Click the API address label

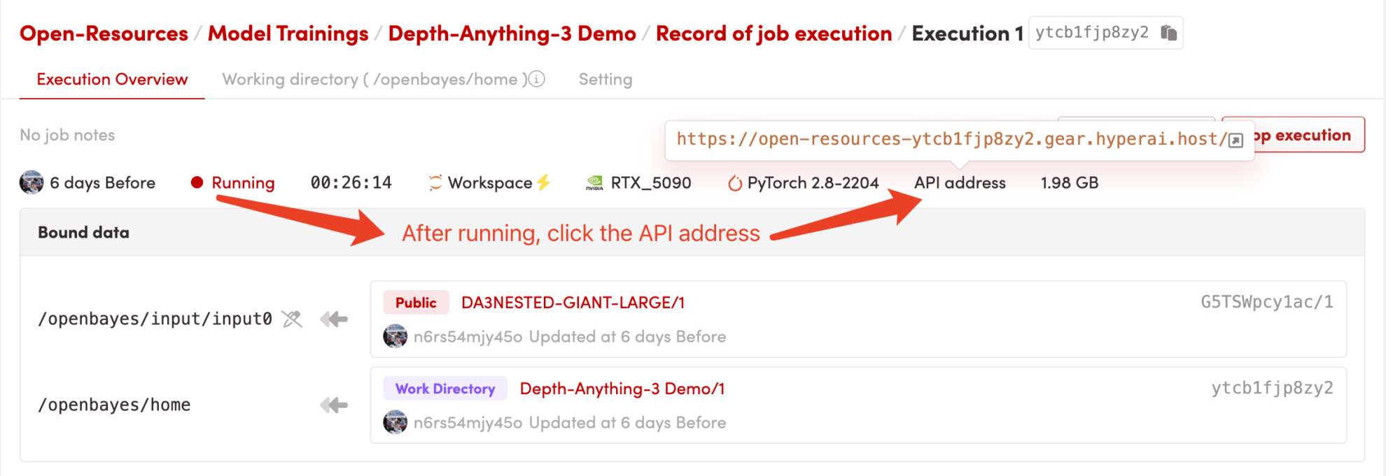pos(959,183)
